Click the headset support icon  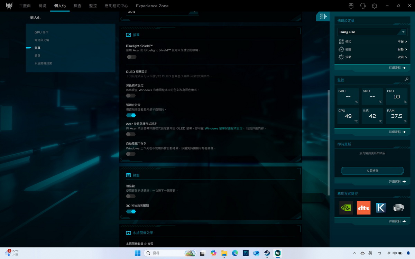tap(362, 6)
